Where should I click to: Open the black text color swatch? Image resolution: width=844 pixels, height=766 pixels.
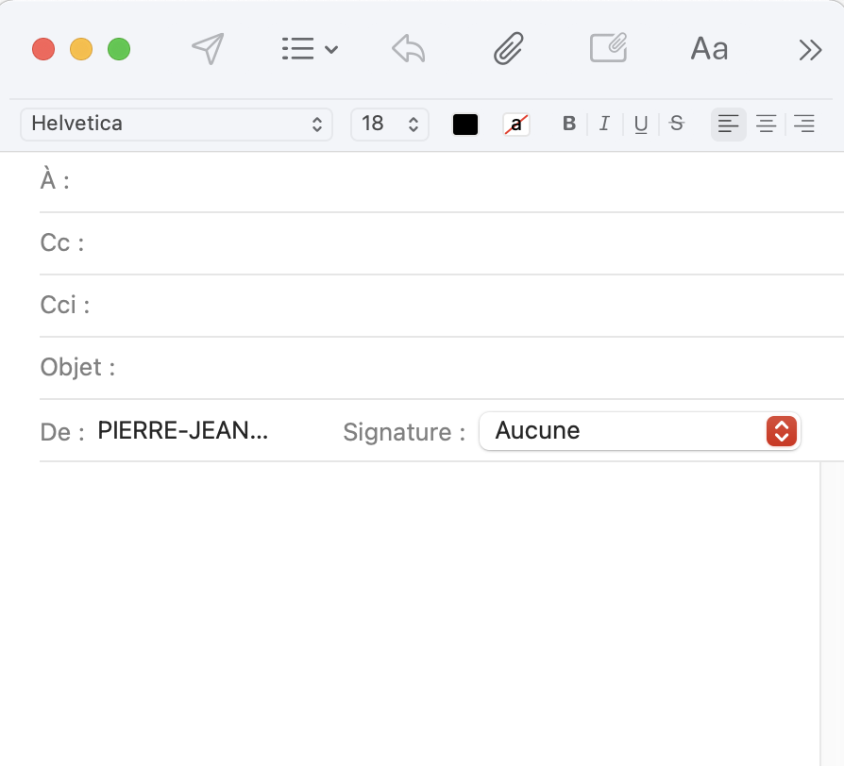465,124
